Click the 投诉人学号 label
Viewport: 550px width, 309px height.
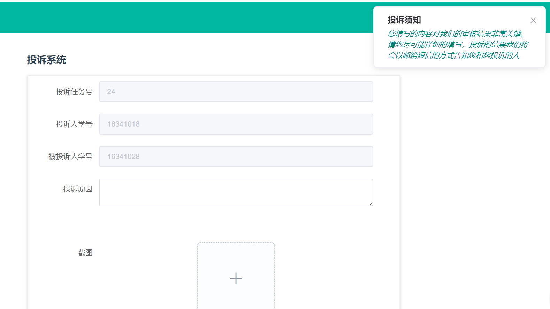point(74,124)
